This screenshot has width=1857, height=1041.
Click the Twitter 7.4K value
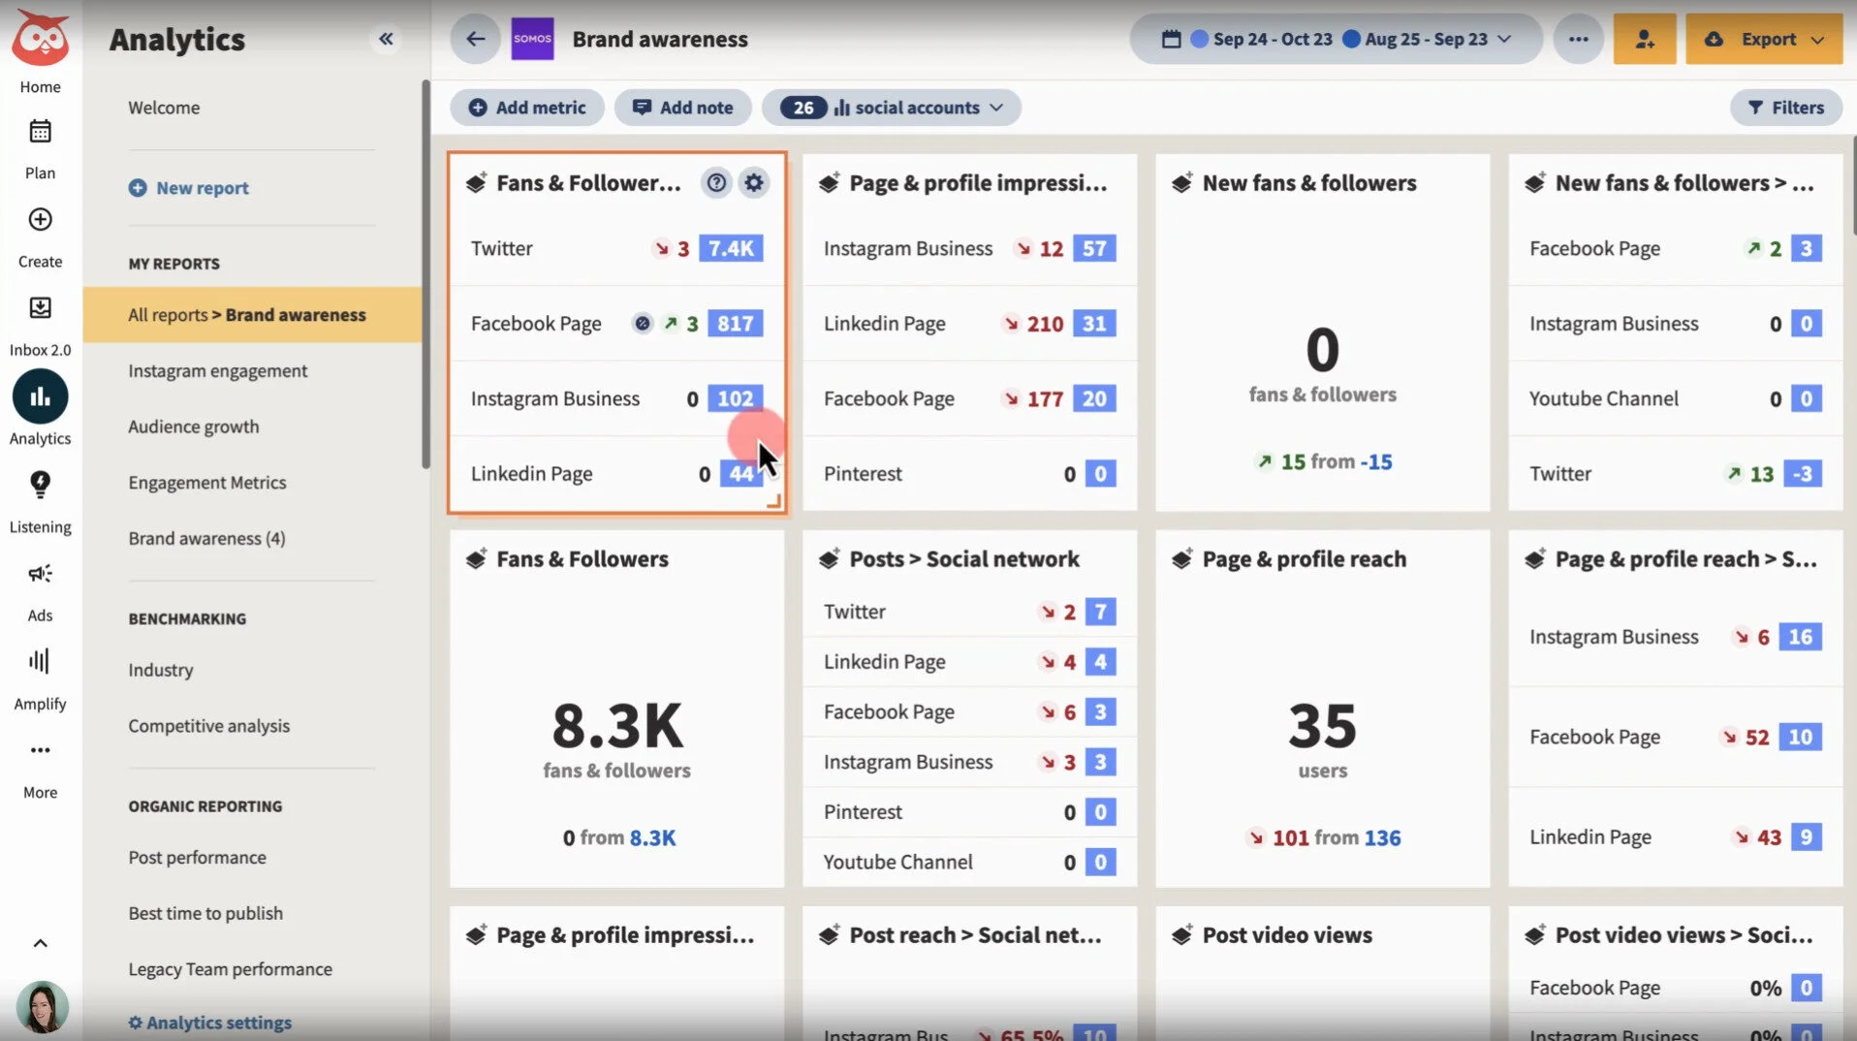pyautogui.click(x=731, y=248)
